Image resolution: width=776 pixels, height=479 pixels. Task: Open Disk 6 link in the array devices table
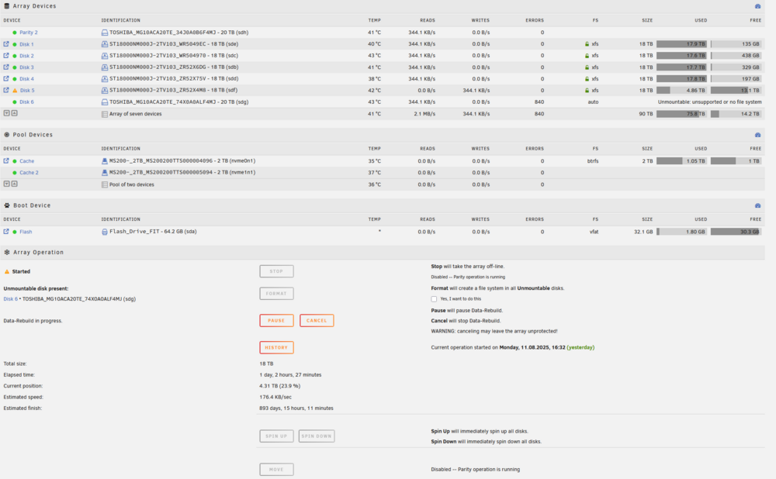pyautogui.click(x=26, y=102)
